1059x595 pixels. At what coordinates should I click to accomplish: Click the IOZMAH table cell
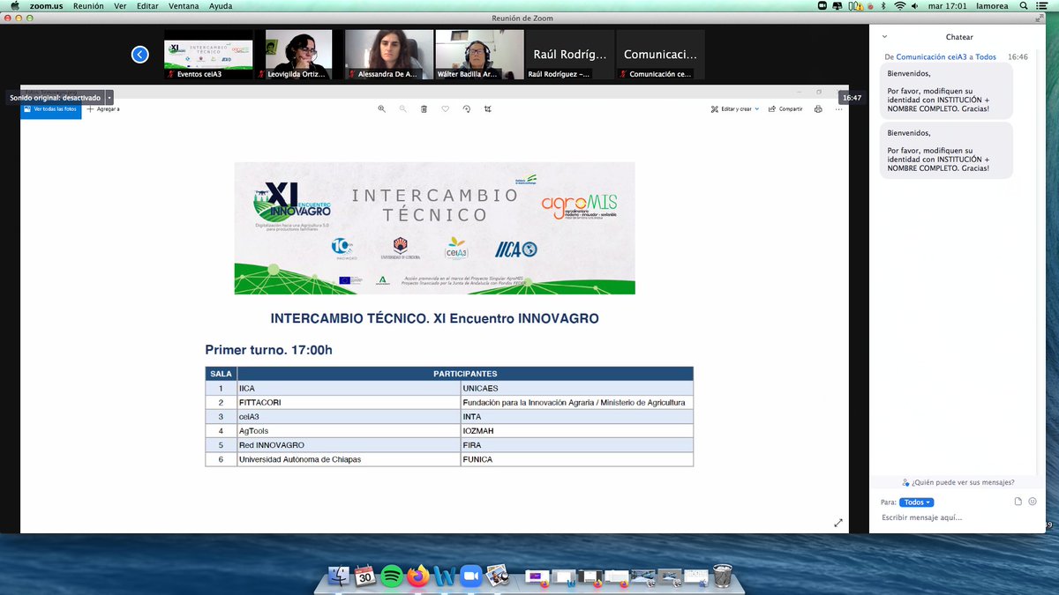tap(577, 431)
